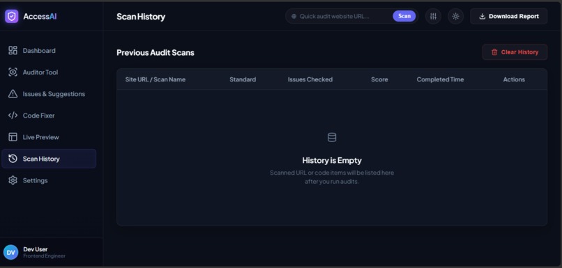Viewport: 562px width, 268px height.
Task: Click the Standard column header
Action: pos(243,79)
